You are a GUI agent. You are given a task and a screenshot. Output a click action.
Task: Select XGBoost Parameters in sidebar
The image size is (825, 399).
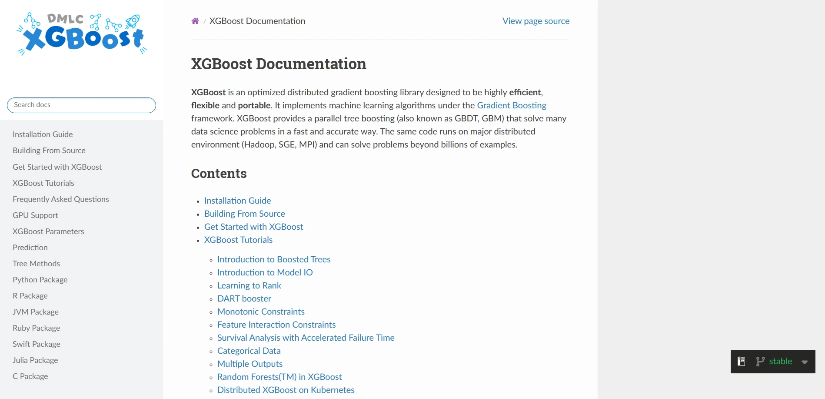point(48,231)
